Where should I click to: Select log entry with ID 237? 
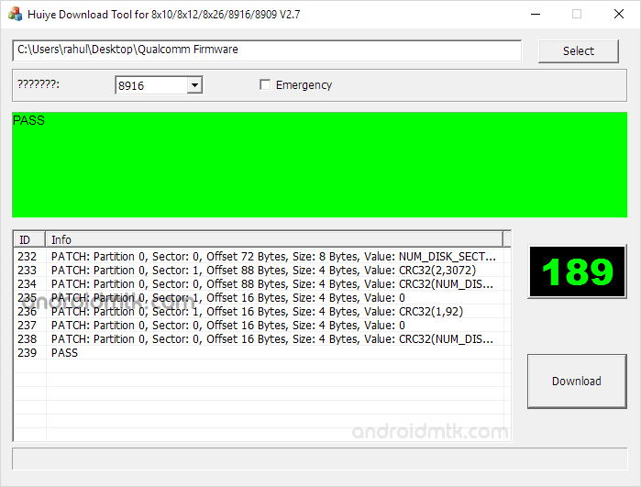pos(273,326)
